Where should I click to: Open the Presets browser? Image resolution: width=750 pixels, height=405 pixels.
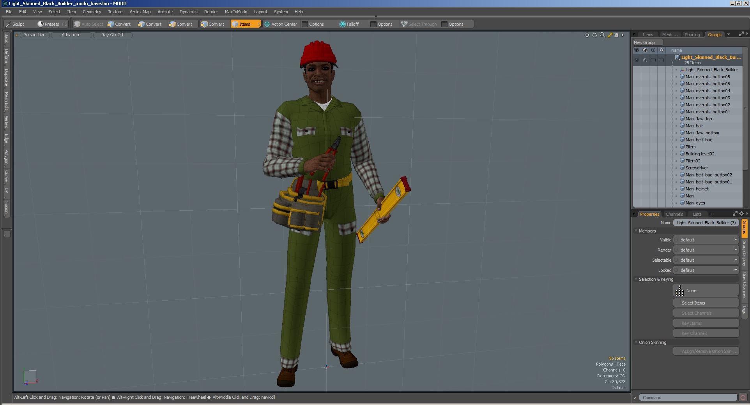(x=52, y=24)
